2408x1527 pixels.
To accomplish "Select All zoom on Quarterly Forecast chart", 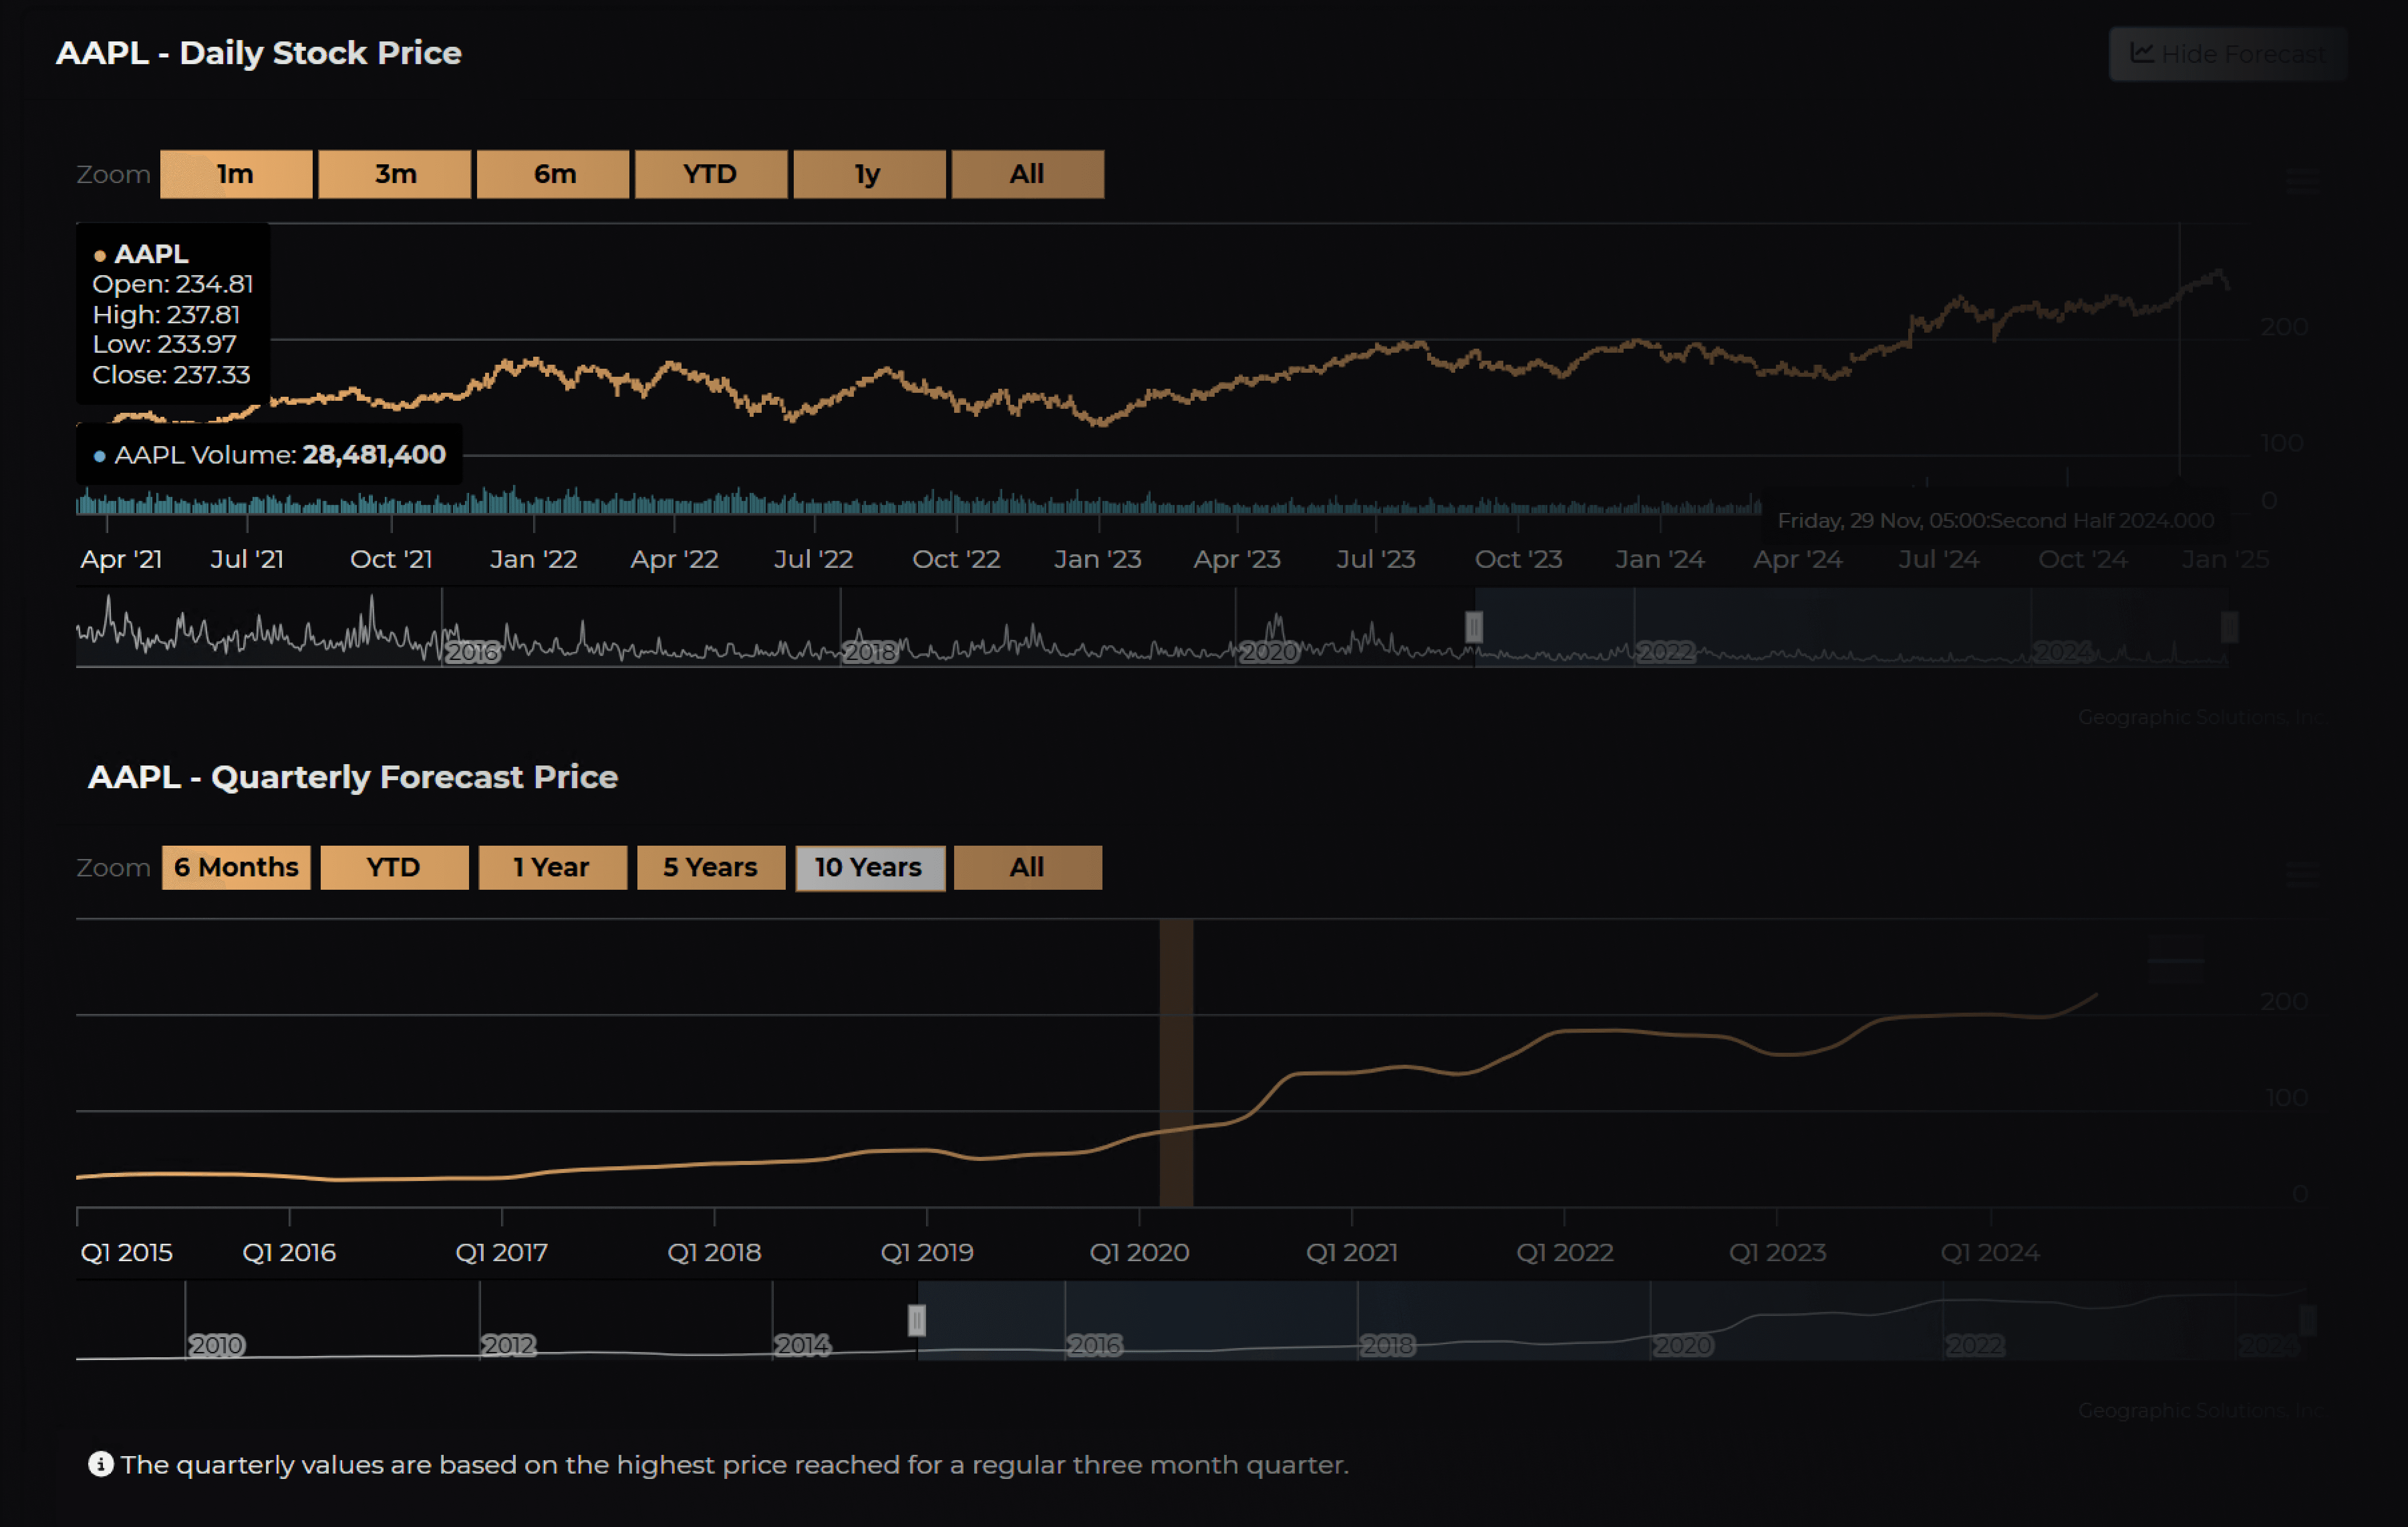I will coord(1028,867).
